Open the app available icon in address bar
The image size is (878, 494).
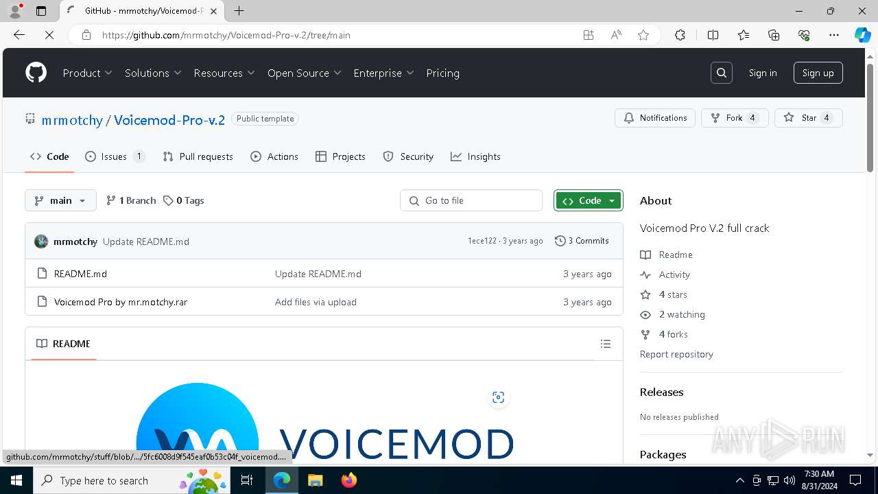[589, 35]
